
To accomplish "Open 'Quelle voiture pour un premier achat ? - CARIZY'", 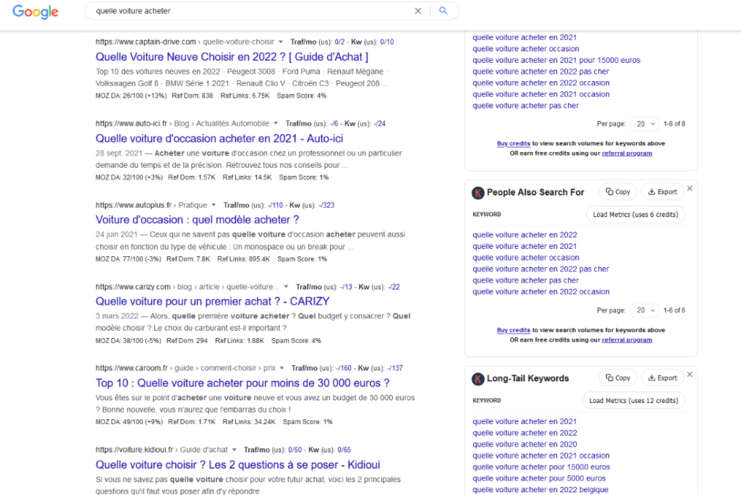I will point(213,302).
